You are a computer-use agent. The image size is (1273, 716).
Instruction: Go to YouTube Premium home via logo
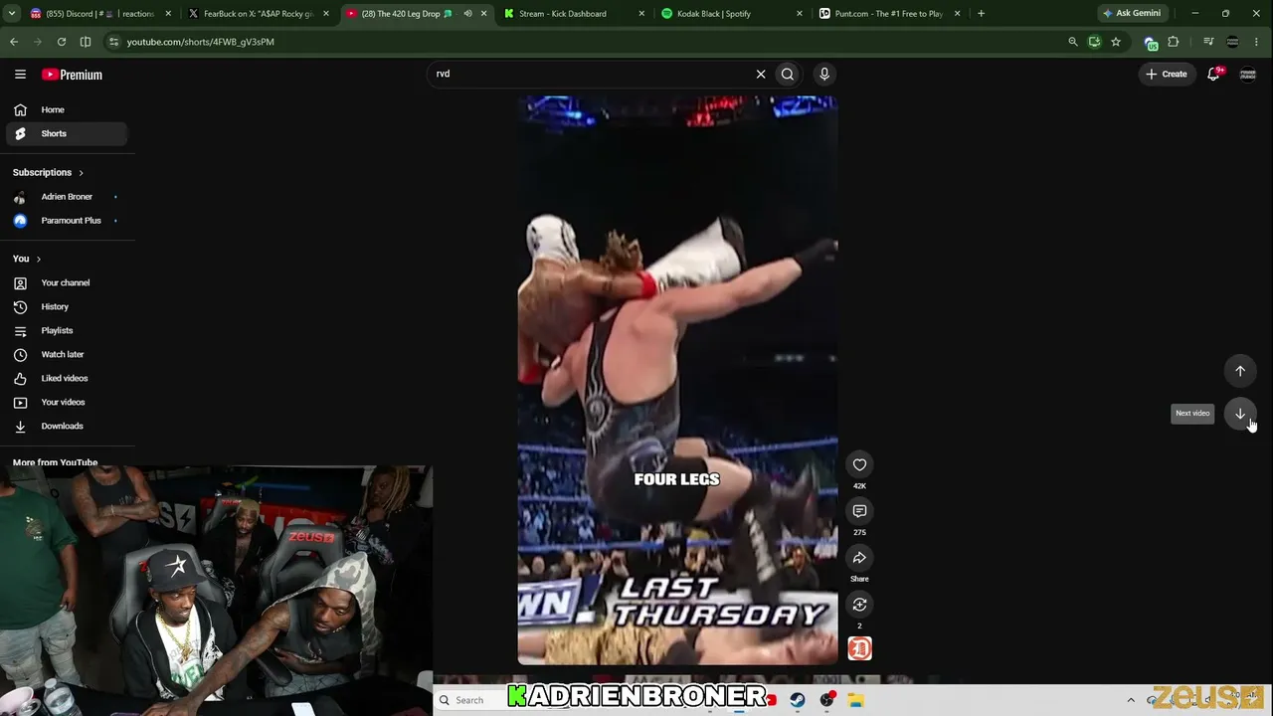pyautogui.click(x=72, y=75)
